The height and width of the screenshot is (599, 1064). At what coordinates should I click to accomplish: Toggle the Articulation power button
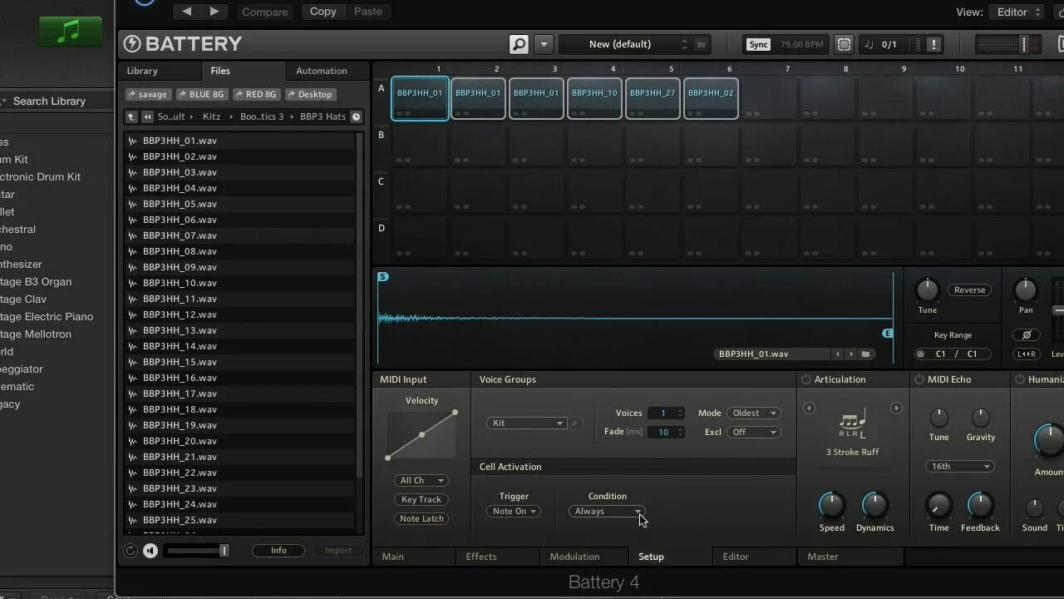(805, 379)
